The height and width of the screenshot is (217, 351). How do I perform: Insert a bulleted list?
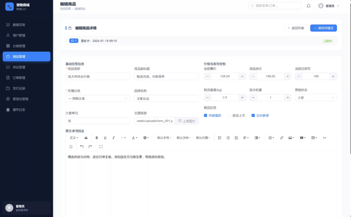[x=220, y=138]
